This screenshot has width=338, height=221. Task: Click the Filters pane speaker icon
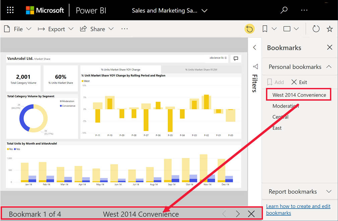(256, 67)
